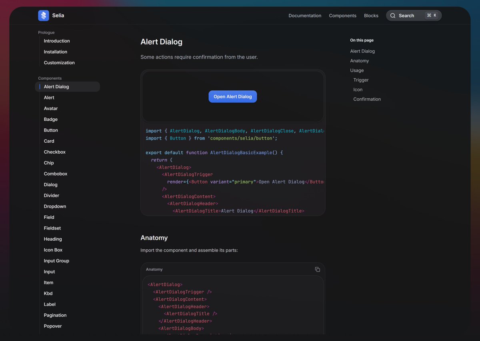480x341 pixels.
Task: Select Kbd in the sidebar
Action: coord(48,293)
